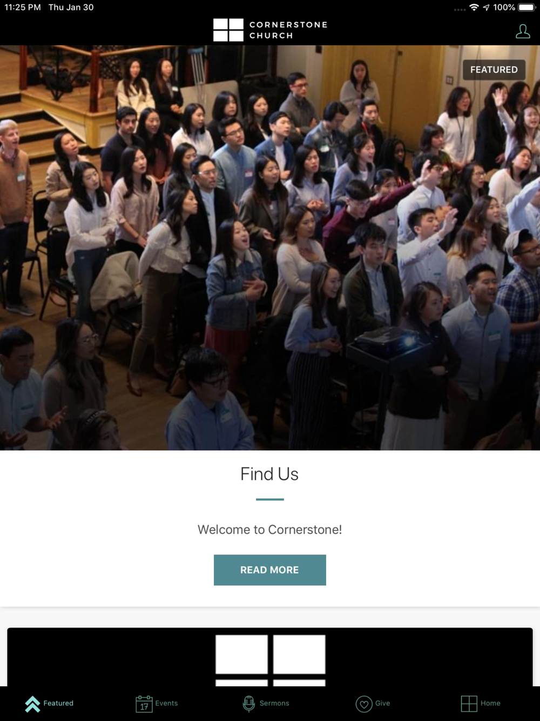Screen dimensions: 540x721
Task: Open the congregation featured photo
Action: 270,248
